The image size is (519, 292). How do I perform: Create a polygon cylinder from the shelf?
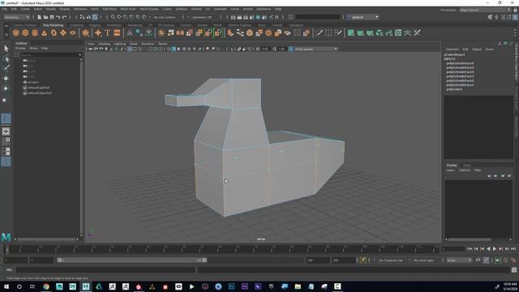(x=35, y=32)
